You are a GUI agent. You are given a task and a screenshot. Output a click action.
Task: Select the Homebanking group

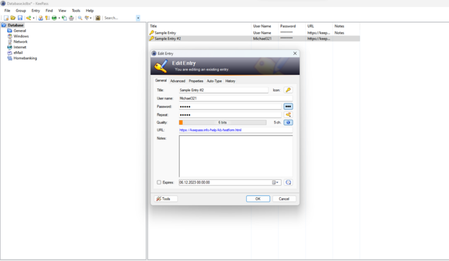25,58
